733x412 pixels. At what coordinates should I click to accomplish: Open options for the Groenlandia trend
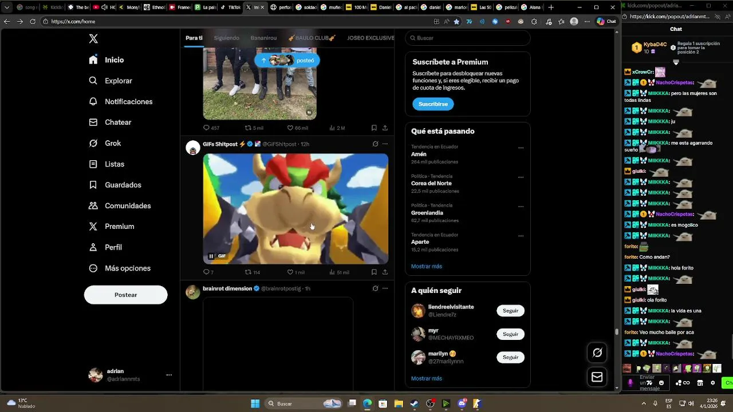click(x=521, y=207)
